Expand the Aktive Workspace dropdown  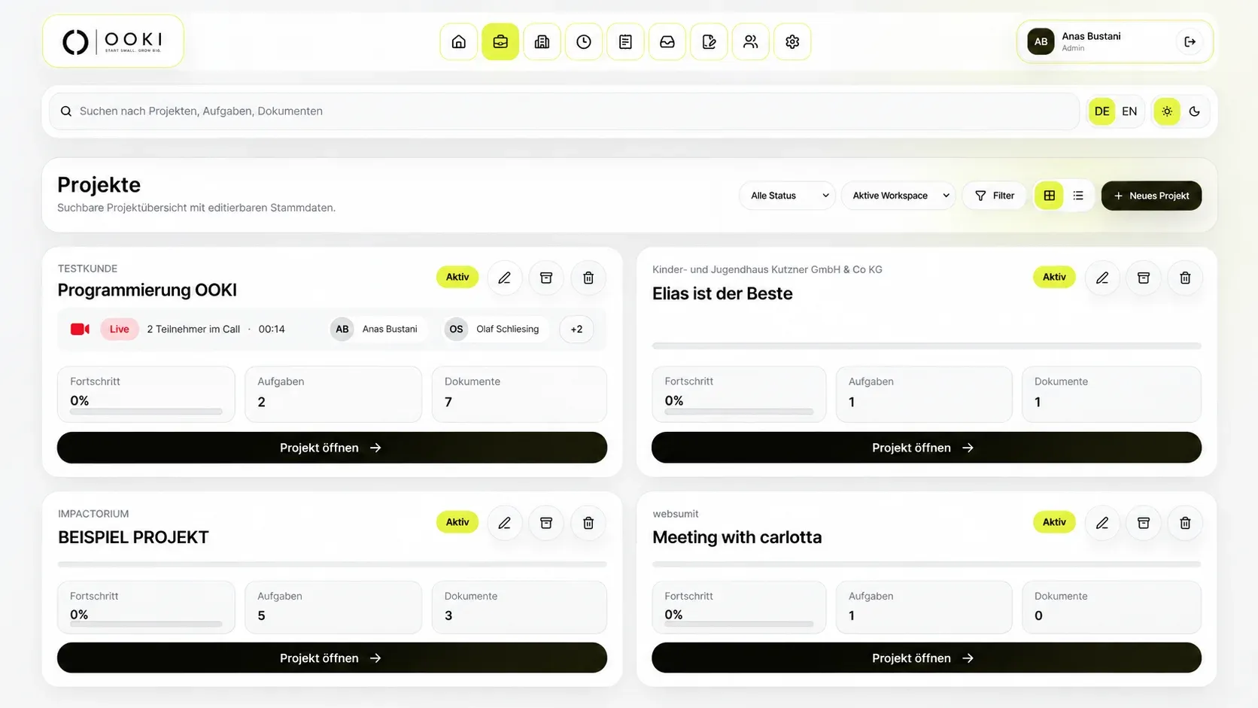[x=899, y=196]
